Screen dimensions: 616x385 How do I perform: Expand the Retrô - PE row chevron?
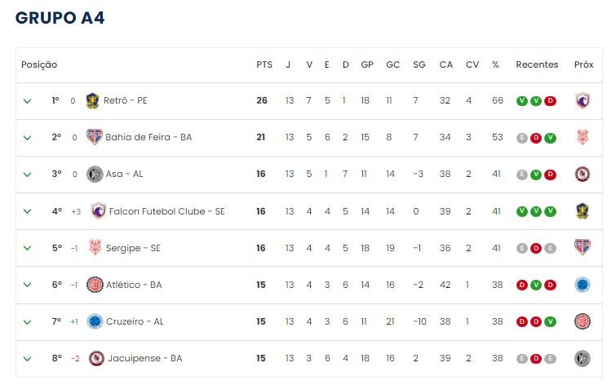tap(27, 101)
